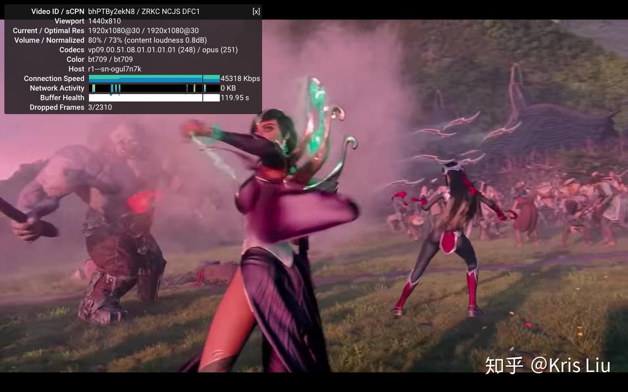This screenshot has width=628, height=392.
Task: Click the resolution value 1920x1080@30
Action: (143, 30)
